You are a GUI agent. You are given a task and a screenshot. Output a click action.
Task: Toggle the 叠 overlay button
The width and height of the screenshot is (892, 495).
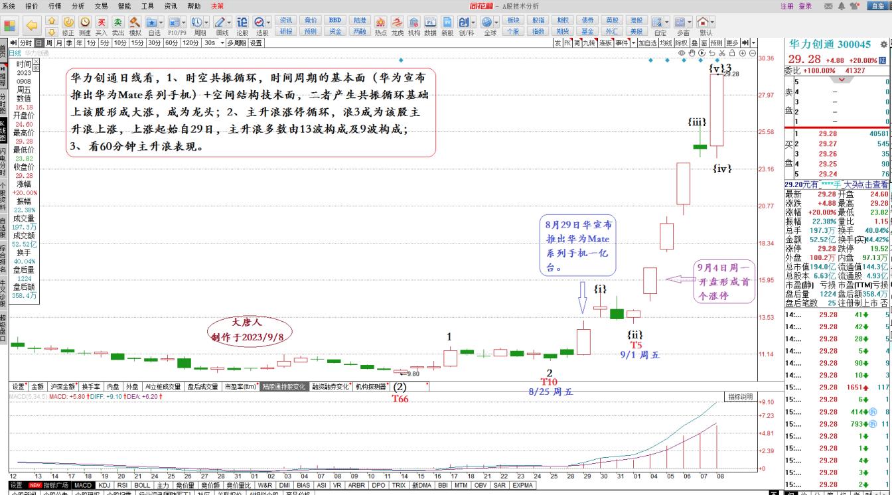click(x=694, y=43)
